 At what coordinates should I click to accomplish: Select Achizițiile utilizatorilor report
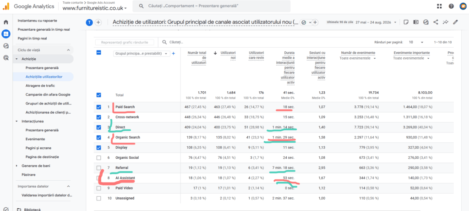pyautogui.click(x=44, y=77)
